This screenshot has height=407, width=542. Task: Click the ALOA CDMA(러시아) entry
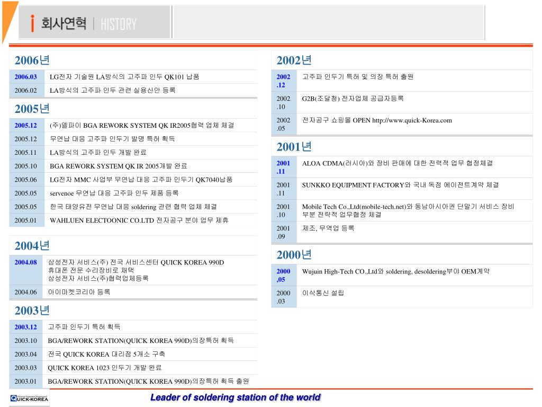(398, 163)
